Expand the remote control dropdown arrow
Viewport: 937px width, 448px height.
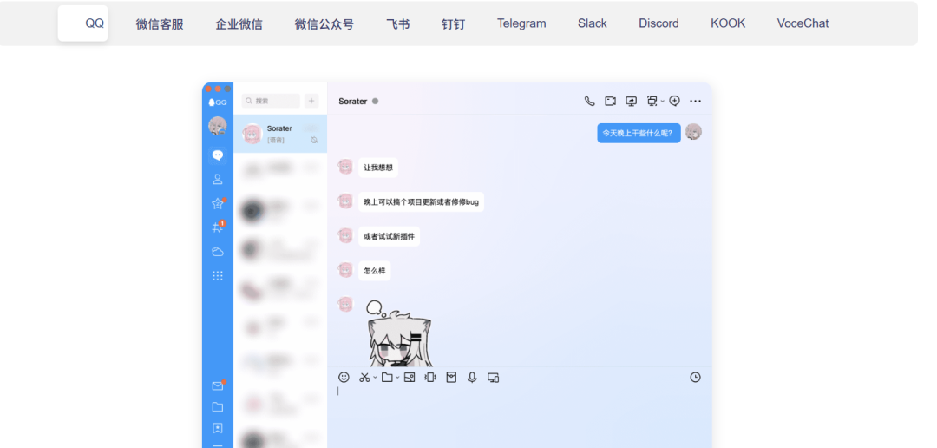[x=662, y=102]
